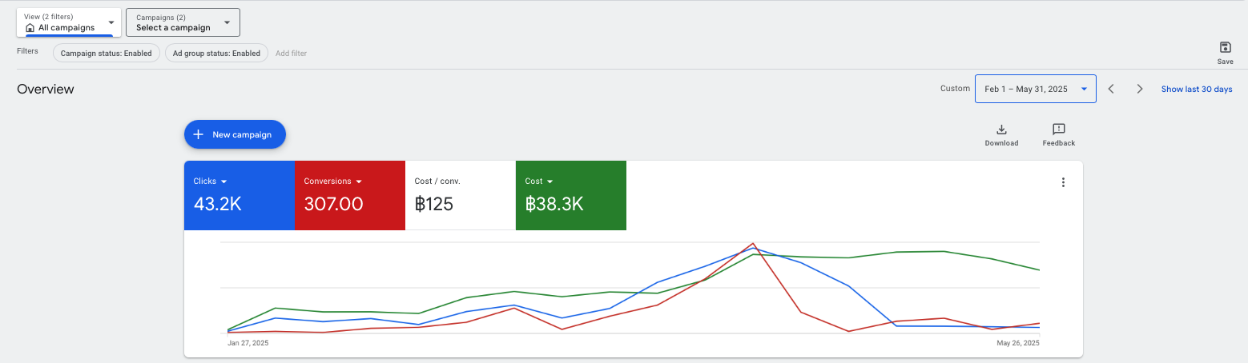
Task: Open the chart's three-dot more options menu
Action: (x=1063, y=182)
